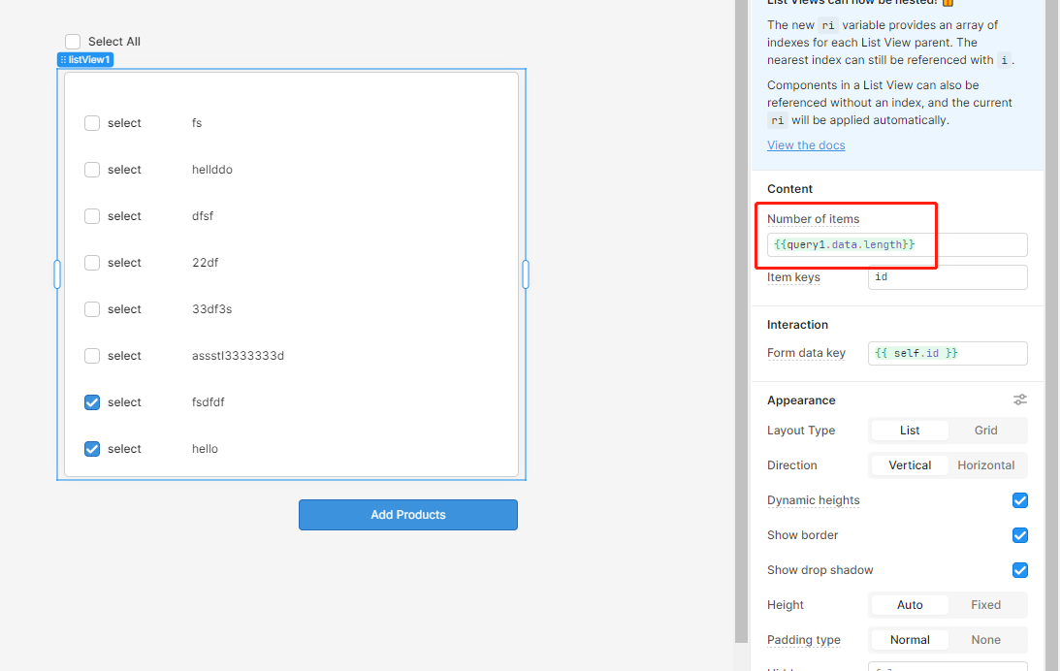
Task: Click the right resize handle of listView1
Action: 526,274
